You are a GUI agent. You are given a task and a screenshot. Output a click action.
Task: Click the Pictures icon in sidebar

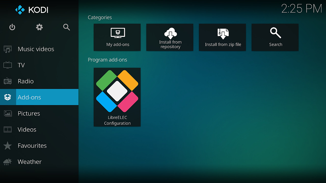[x=8, y=113]
